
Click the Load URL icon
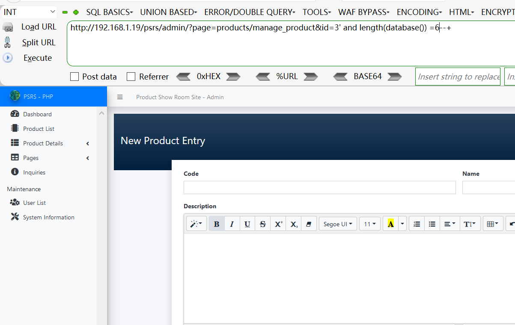point(8,27)
